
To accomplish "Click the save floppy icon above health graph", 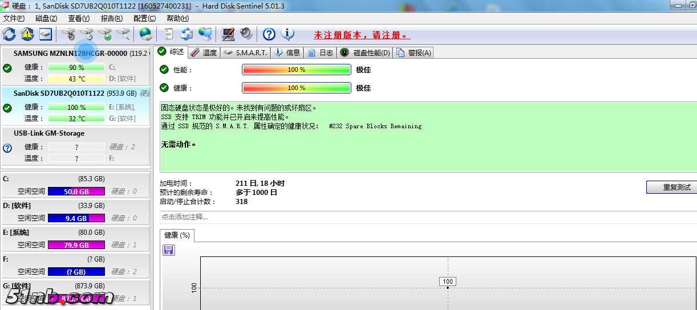I will click(169, 250).
